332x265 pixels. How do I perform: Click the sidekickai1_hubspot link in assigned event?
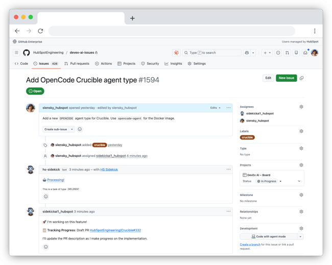(111, 156)
